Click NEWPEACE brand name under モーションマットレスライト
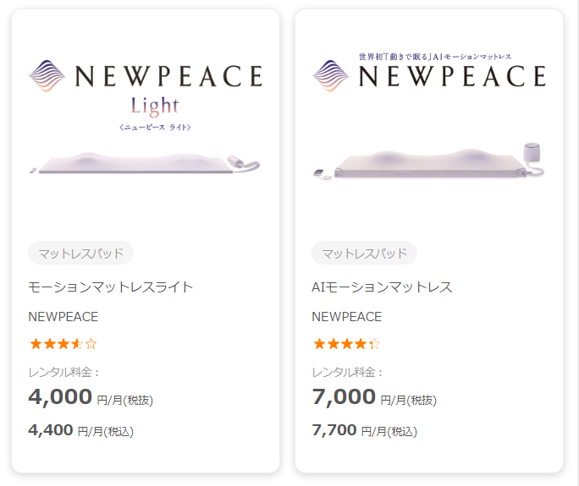This screenshot has height=486, width=579. coord(63,317)
